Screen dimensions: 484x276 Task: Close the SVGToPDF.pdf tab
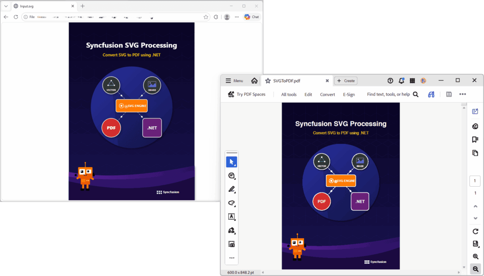pyautogui.click(x=327, y=80)
